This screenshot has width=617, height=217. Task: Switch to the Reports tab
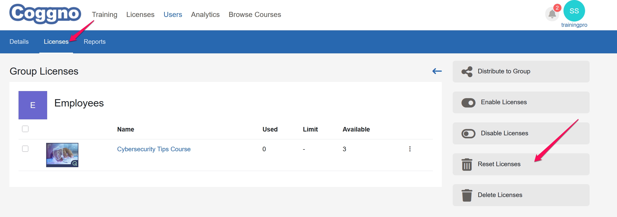95,42
